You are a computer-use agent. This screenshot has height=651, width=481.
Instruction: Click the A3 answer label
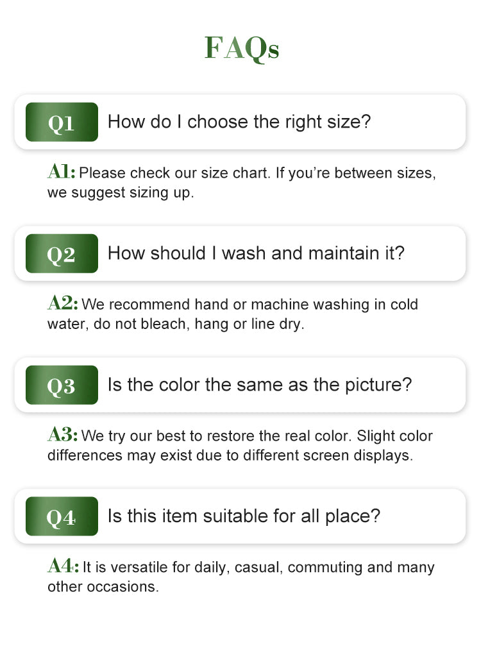tap(63, 434)
